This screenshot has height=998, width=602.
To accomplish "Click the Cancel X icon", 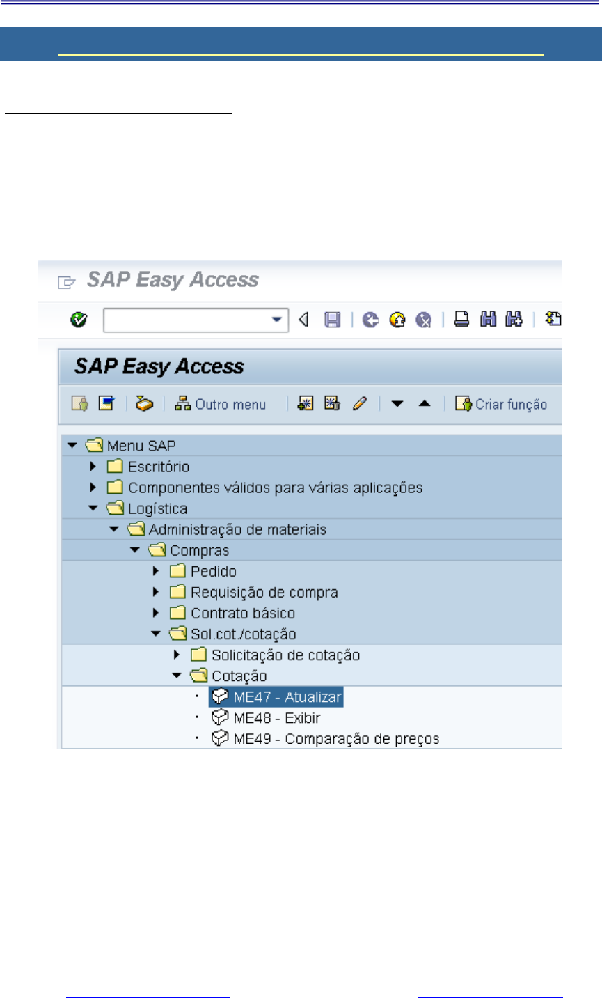I will point(423,320).
